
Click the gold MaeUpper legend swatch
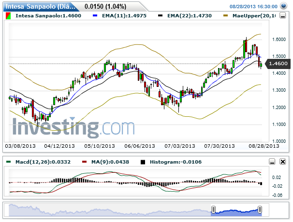click(225, 15)
